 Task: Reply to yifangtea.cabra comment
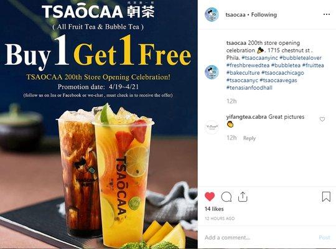[250, 138]
